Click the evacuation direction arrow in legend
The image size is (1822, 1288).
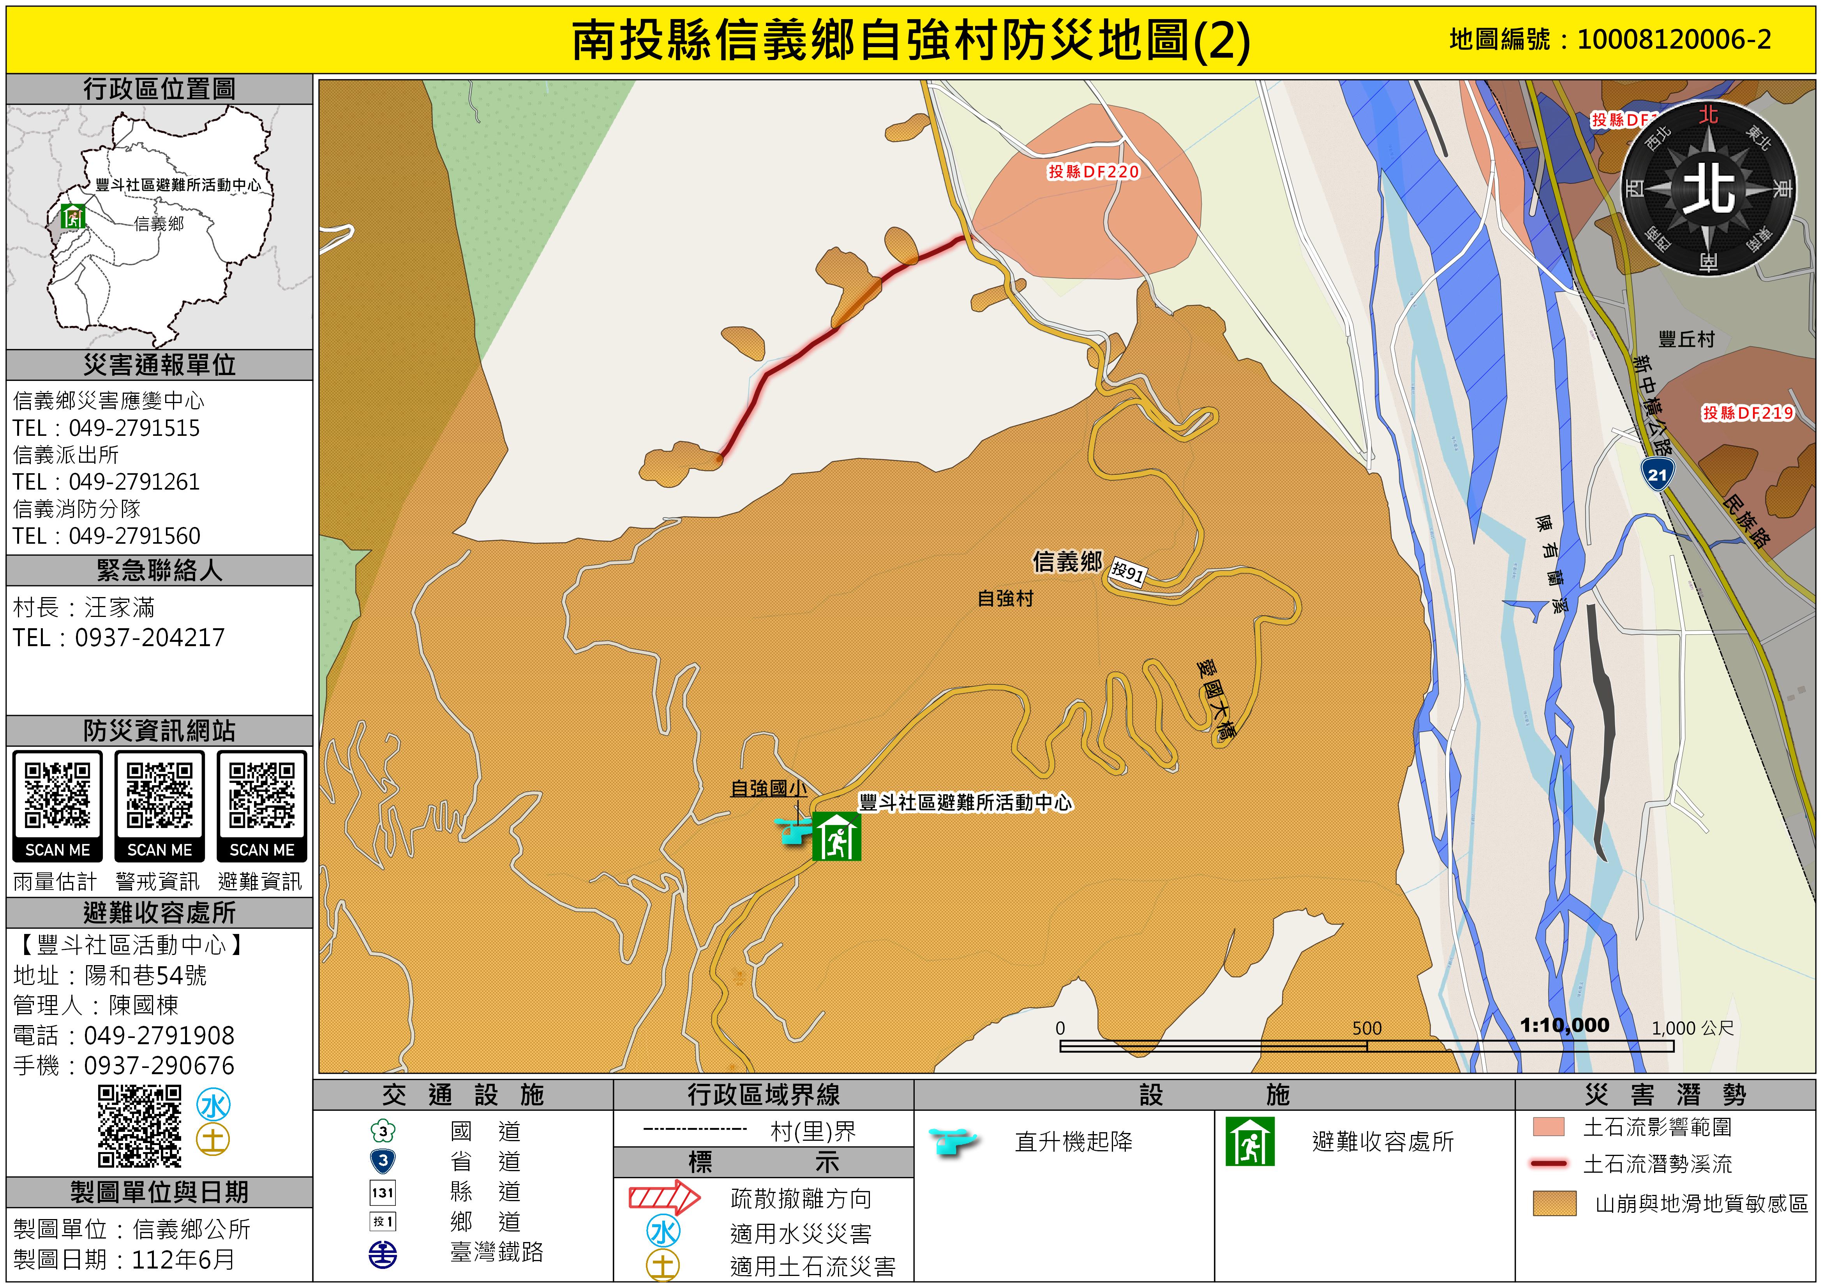pos(664,1198)
